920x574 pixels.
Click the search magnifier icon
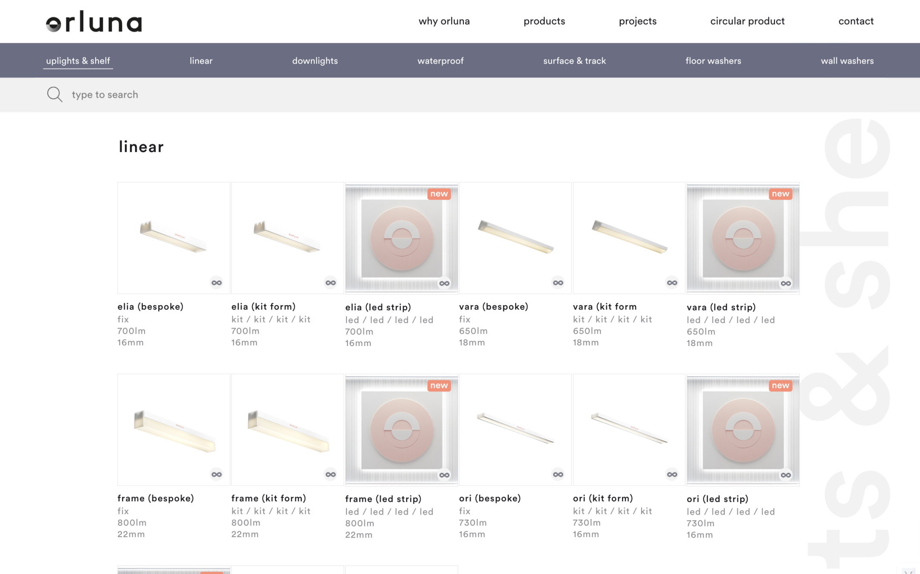tap(54, 94)
